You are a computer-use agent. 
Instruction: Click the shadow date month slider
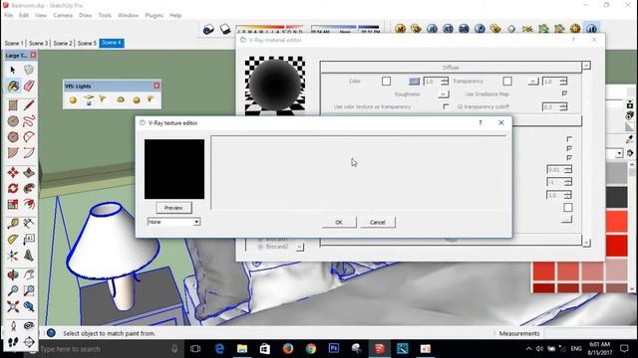270,29
